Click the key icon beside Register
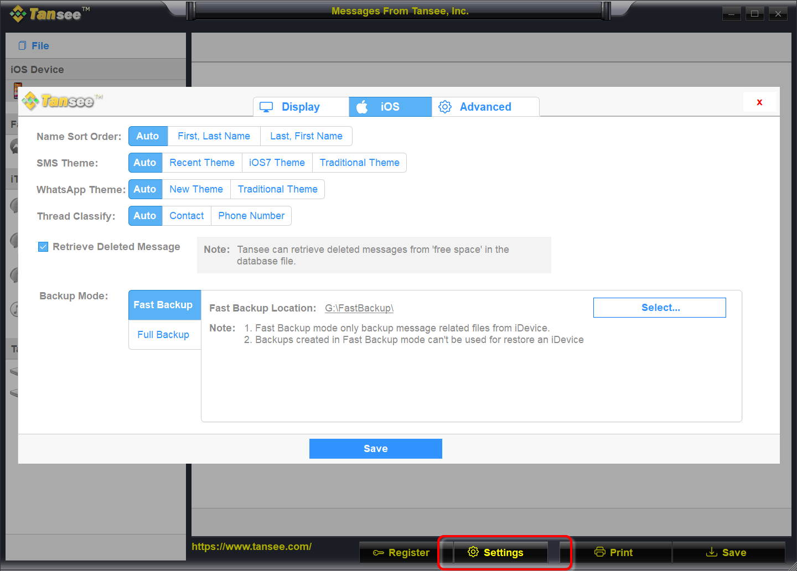Screen dimensions: 797x571 pyautogui.click(x=379, y=553)
